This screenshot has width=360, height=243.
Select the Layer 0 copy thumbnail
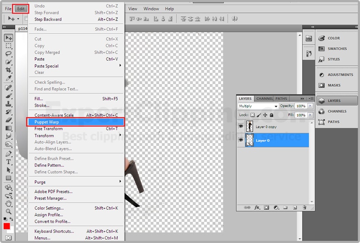tap(250, 127)
